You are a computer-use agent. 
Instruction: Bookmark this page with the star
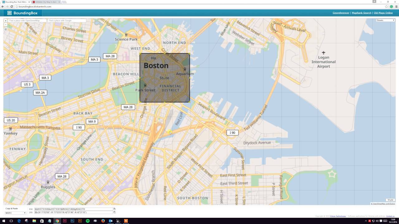tap(387, 7)
